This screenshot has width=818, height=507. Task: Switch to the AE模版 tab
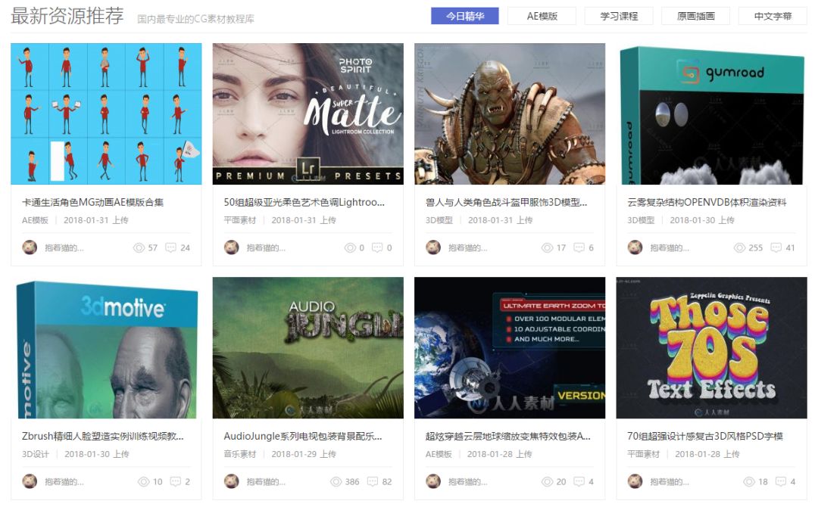pyautogui.click(x=542, y=16)
